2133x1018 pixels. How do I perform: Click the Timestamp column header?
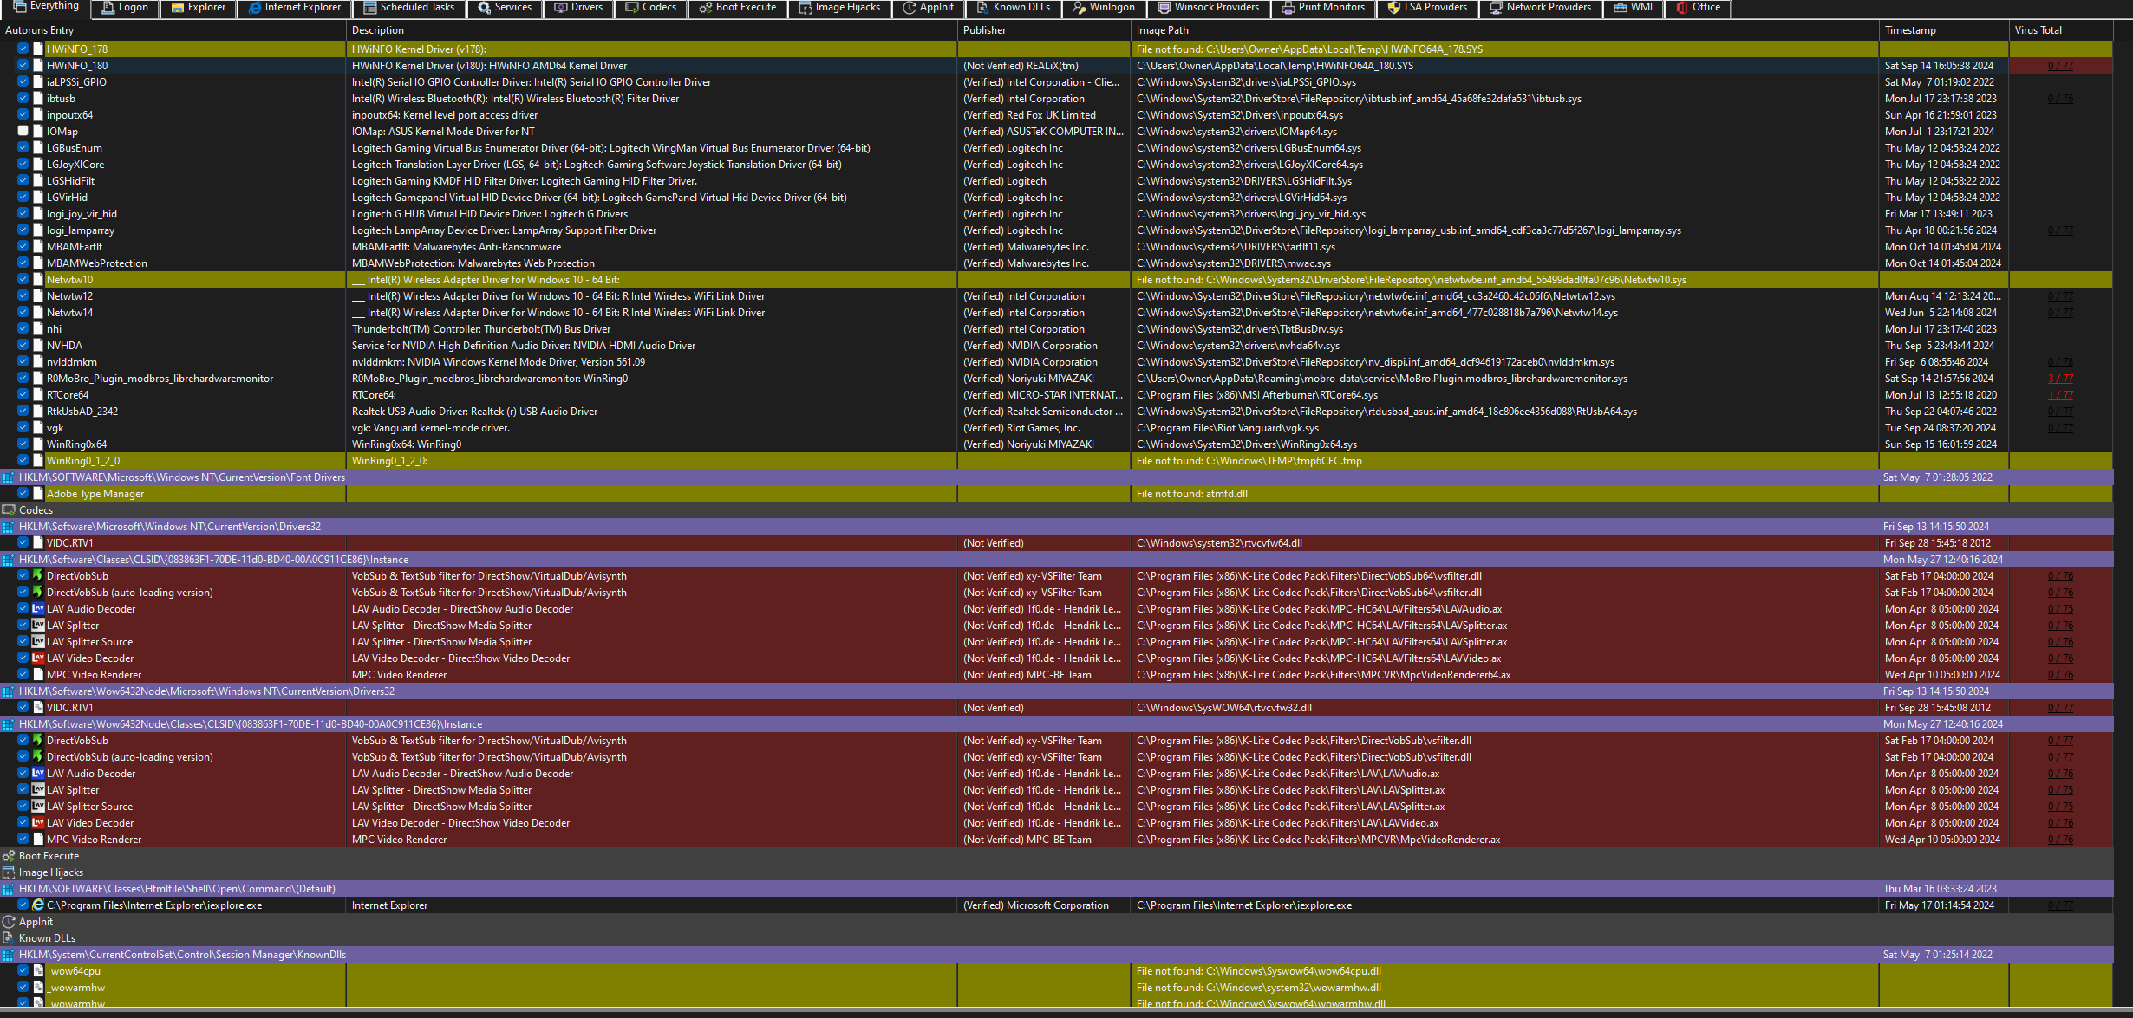click(x=1909, y=29)
